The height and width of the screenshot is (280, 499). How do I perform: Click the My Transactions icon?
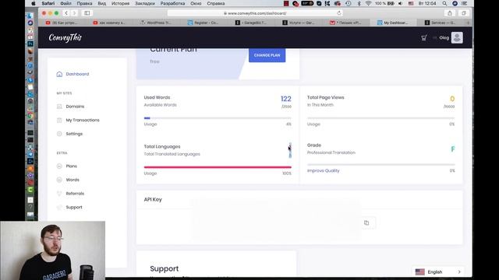pos(59,120)
